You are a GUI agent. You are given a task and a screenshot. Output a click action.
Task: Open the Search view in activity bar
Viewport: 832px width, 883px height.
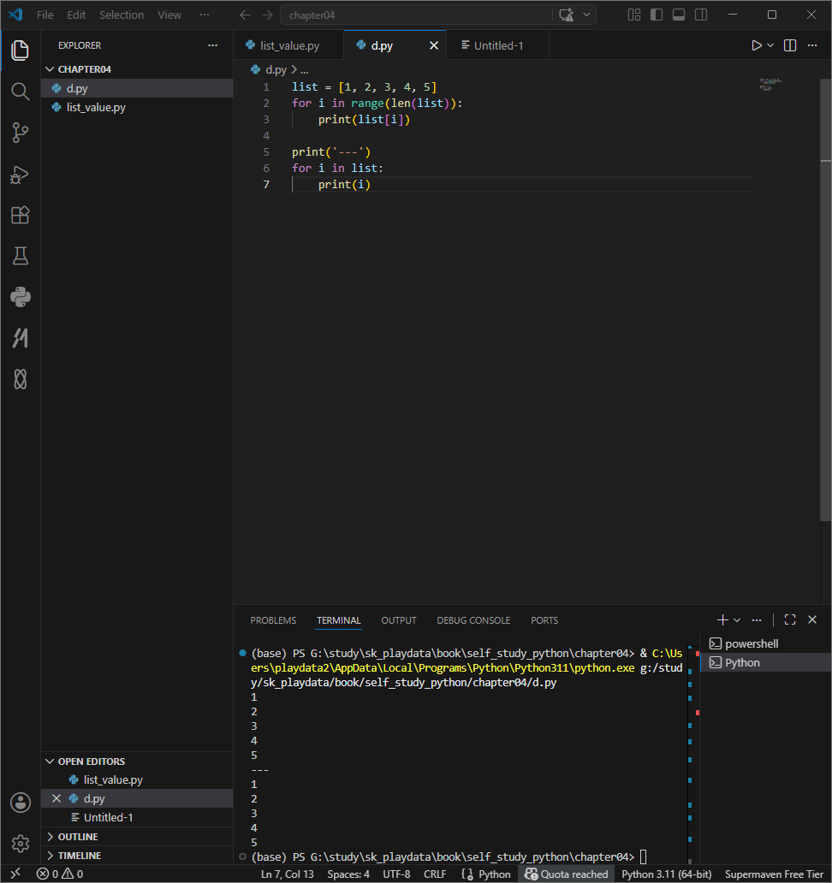point(21,92)
